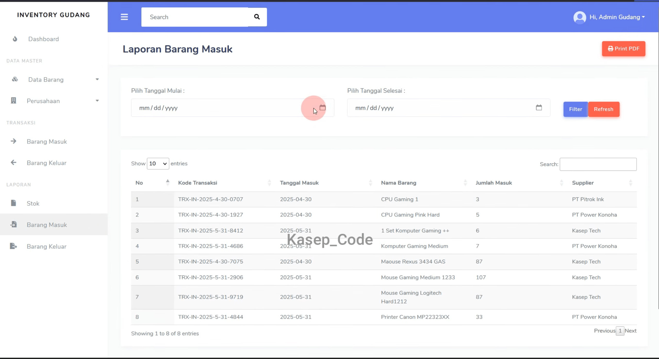Open the calendar picker for Tanggal Mulai
The height and width of the screenshot is (359, 659).
323,107
